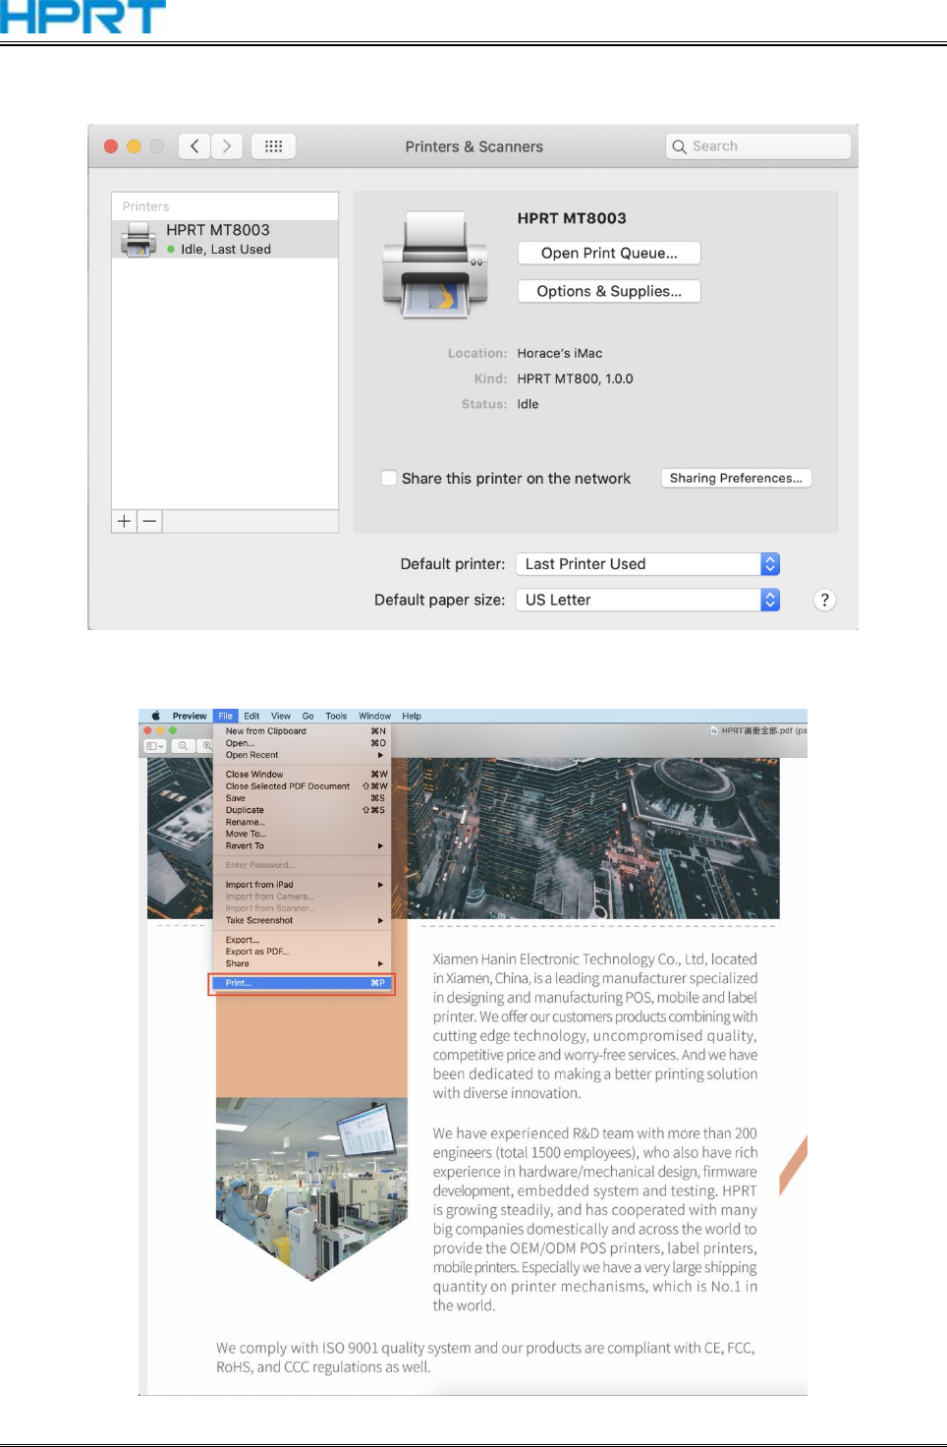Screen dimensions: 947x1447
Task: Choose Duplicate in File menu
Action: pyautogui.click(x=305, y=810)
